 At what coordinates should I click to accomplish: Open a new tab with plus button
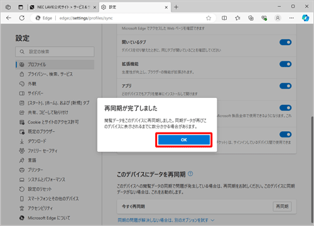click(x=176, y=7)
